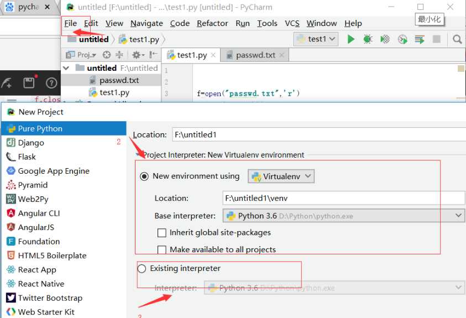Click untitled in the navigation breadcrumb
This screenshot has height=318, width=466.
tap(88, 39)
